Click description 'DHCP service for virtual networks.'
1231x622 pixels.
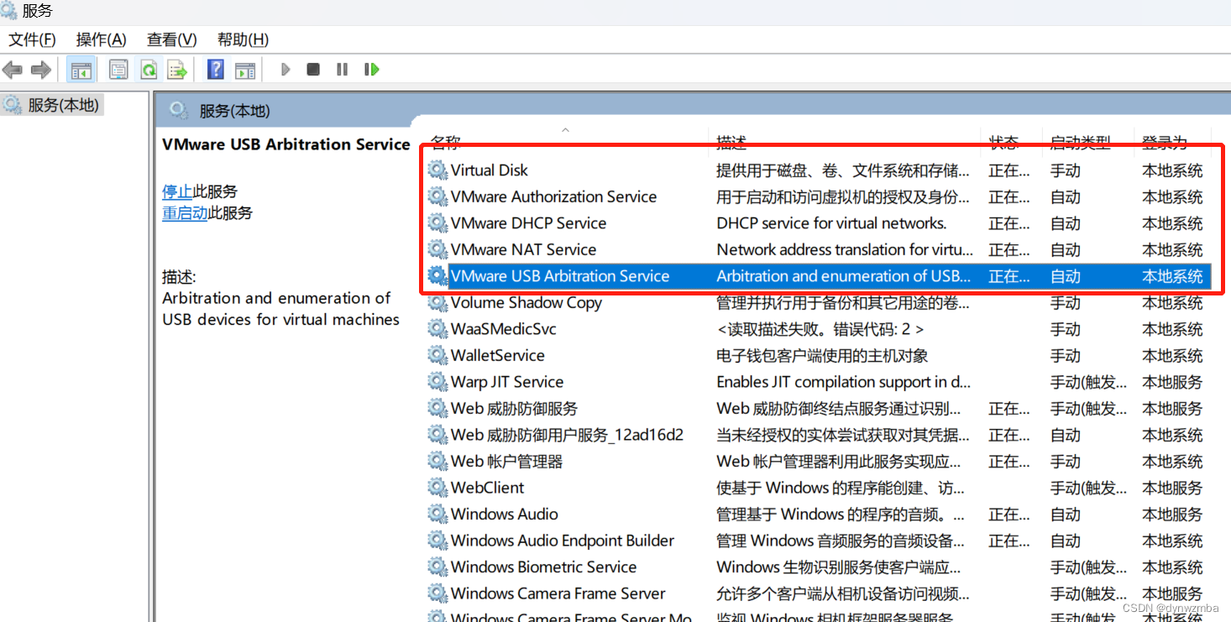click(831, 222)
